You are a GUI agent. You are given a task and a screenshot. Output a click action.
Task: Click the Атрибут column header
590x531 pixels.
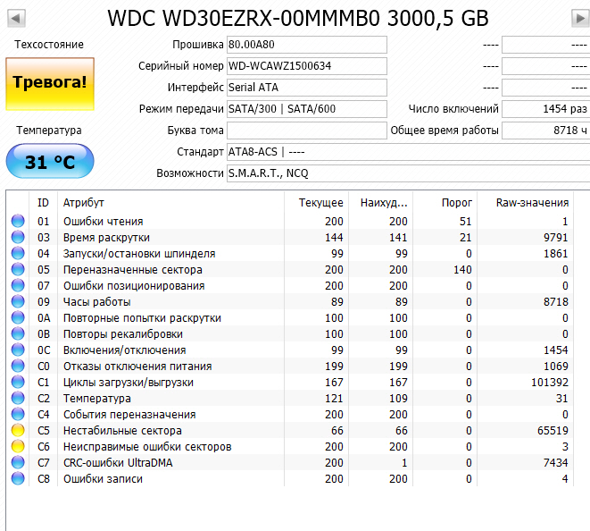[83, 203]
